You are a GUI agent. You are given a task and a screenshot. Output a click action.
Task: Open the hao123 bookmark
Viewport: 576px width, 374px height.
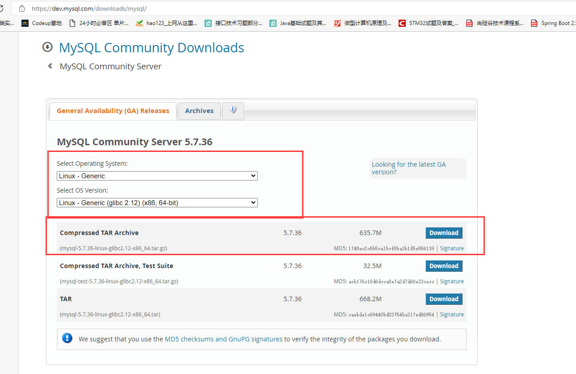[166, 23]
